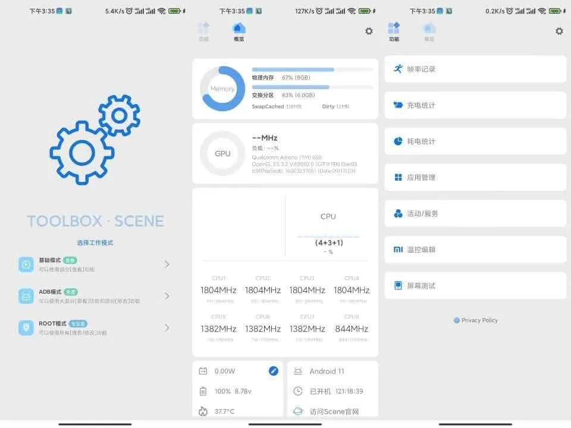Open the 应用管理 grid icon
571x428 pixels.
pos(398,177)
